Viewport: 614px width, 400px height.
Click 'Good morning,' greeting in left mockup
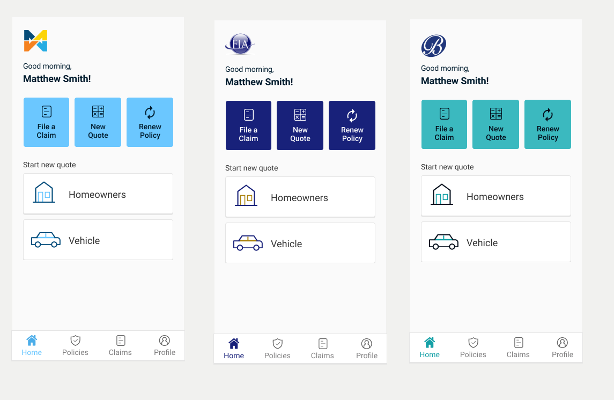(47, 66)
